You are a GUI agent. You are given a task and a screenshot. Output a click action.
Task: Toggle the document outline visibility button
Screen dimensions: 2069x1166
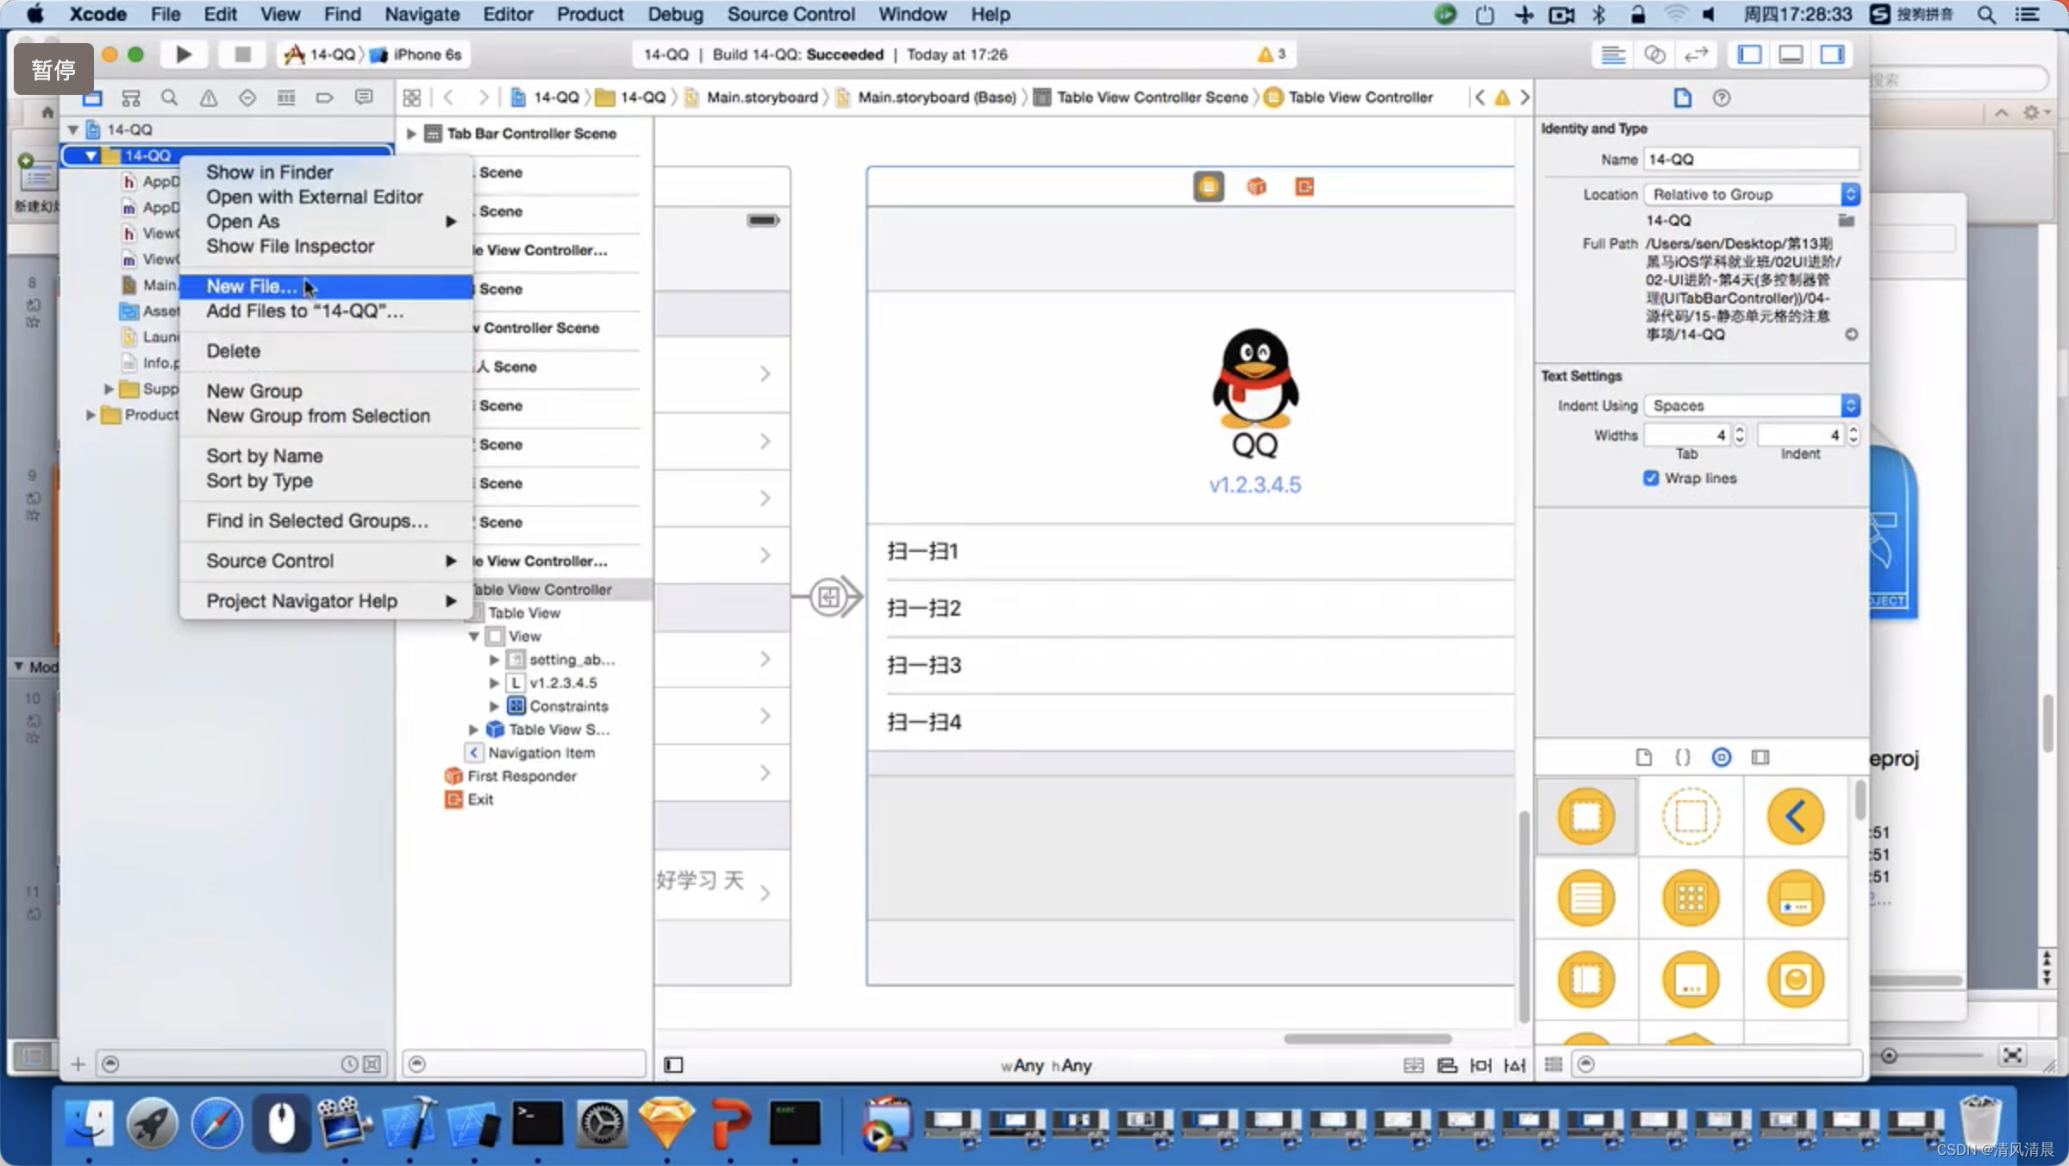click(673, 1065)
